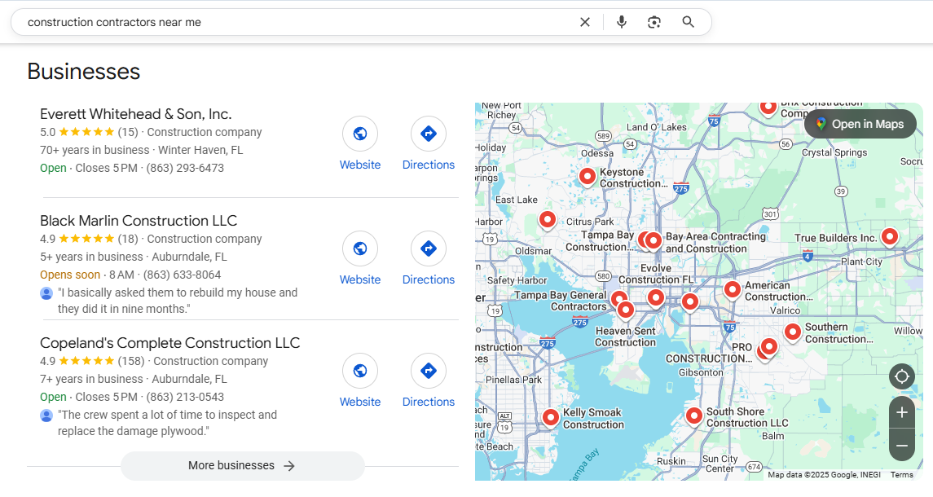933x497 pixels.
Task: Expand More businesses list
Action: 242,466
